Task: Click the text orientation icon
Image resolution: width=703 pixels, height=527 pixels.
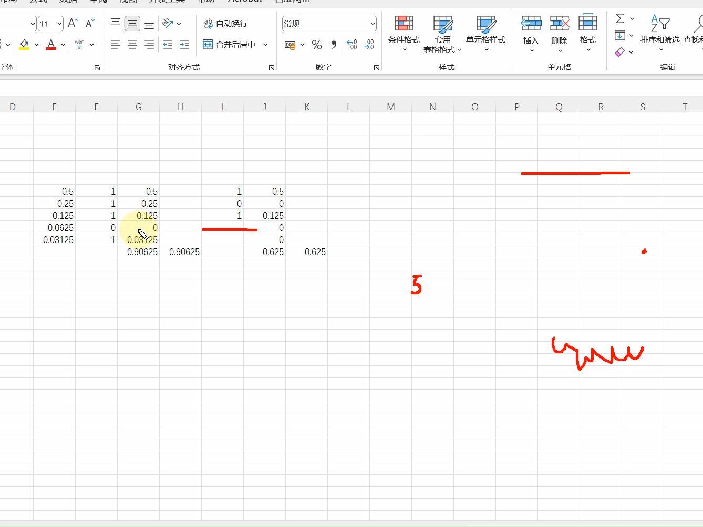Action: click(x=168, y=23)
